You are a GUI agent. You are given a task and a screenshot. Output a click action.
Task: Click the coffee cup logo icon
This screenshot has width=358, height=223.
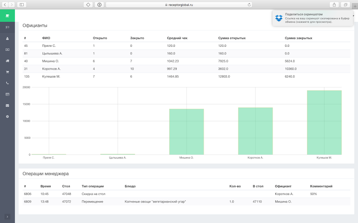[7, 16]
